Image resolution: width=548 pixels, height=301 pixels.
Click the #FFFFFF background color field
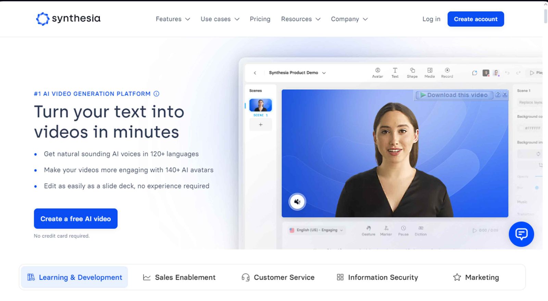coord(530,128)
